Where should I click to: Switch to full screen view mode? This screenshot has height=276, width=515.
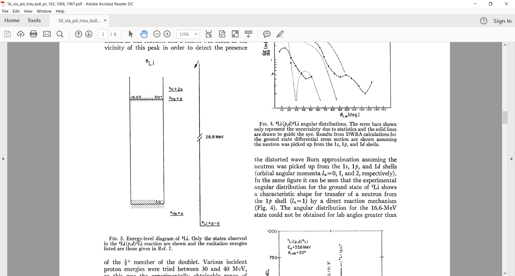tap(235, 34)
